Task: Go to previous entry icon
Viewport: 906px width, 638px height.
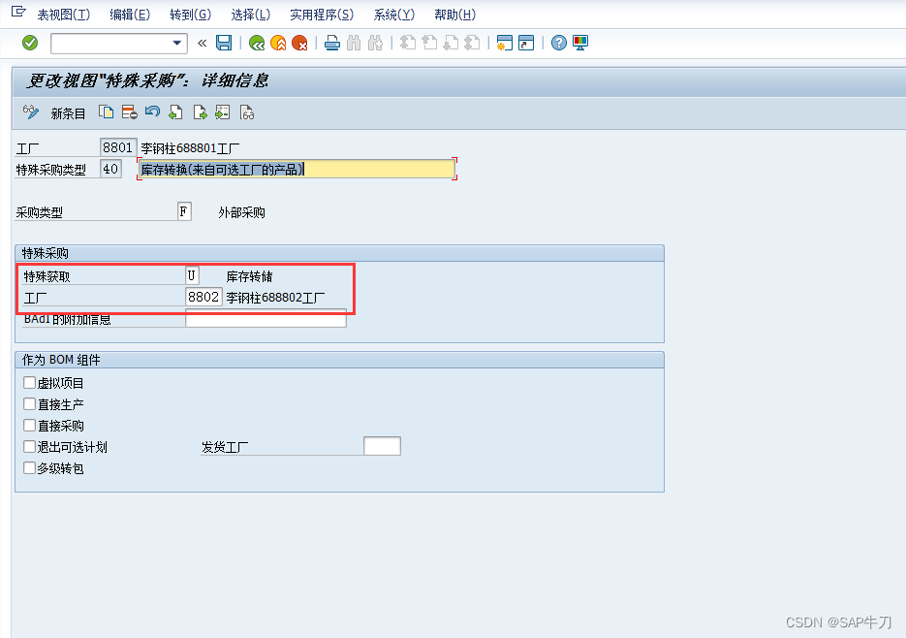Action: pyautogui.click(x=175, y=112)
